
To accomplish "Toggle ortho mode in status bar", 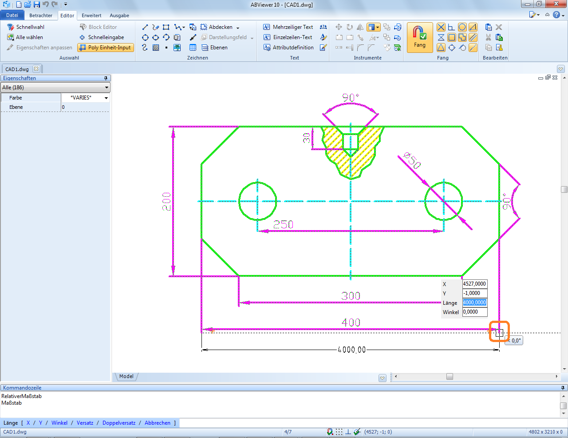I will coord(348,432).
